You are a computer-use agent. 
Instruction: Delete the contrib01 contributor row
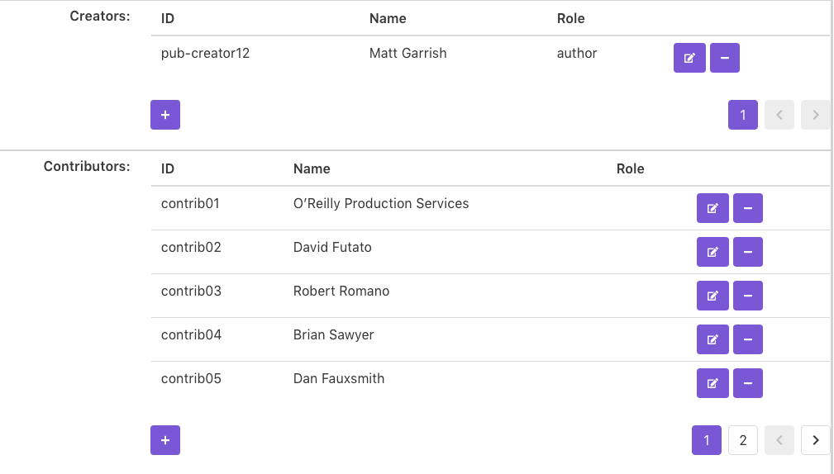click(748, 208)
